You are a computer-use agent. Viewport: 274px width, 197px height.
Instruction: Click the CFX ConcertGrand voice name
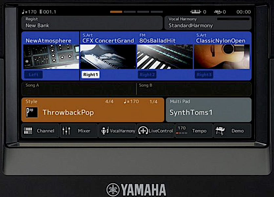click(x=108, y=41)
